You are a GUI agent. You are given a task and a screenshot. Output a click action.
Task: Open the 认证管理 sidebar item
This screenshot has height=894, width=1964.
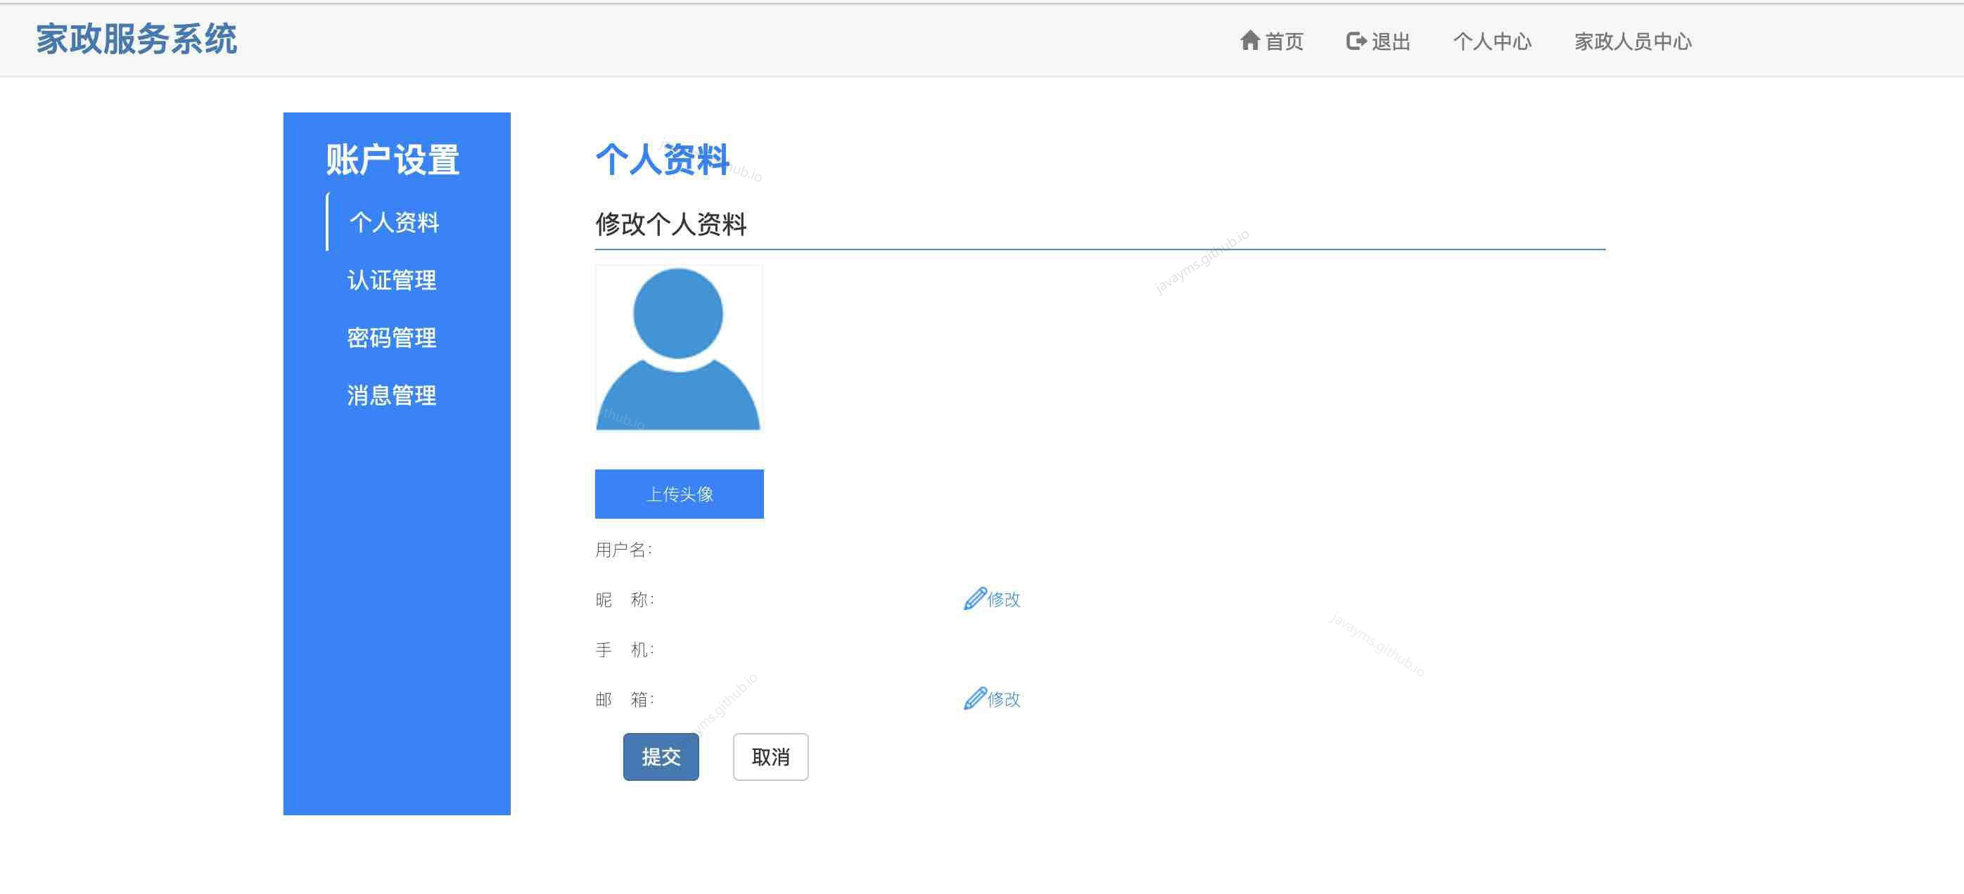[392, 280]
